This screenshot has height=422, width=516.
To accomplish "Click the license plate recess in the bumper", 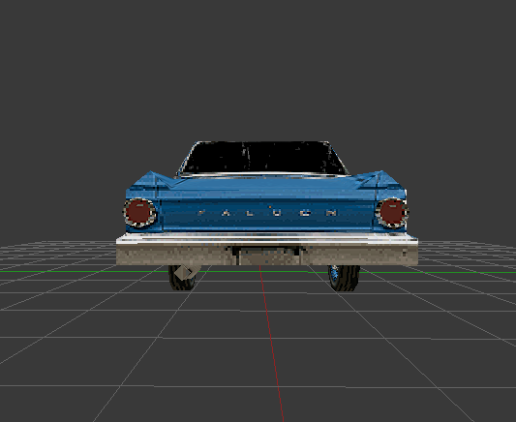I will point(267,256).
